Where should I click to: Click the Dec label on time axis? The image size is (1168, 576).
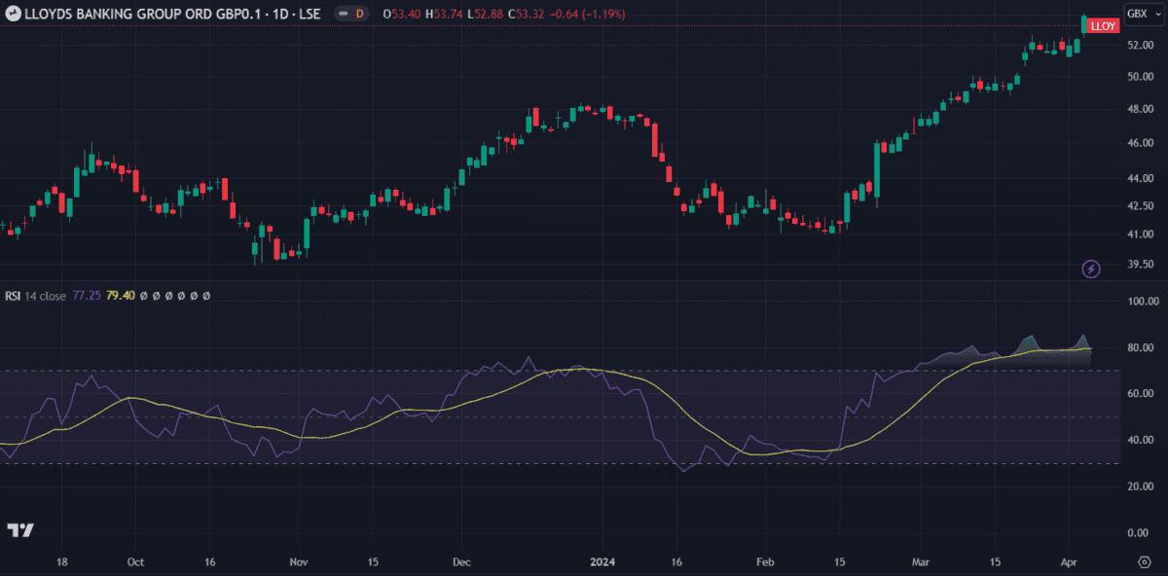point(461,562)
